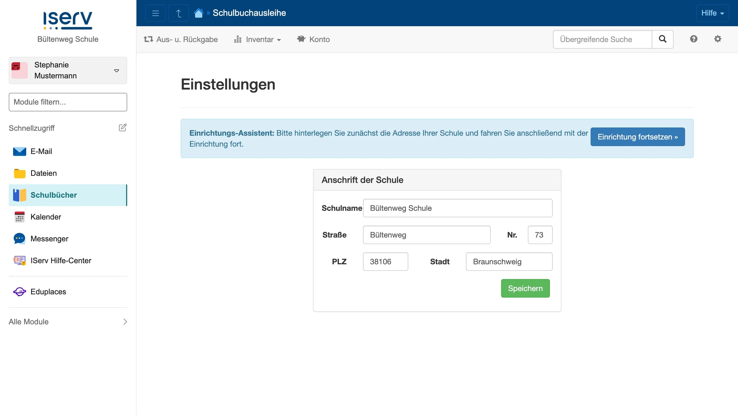Expand the Stephanie Mustermann profile menu
The width and height of the screenshot is (738, 415).
click(68, 70)
